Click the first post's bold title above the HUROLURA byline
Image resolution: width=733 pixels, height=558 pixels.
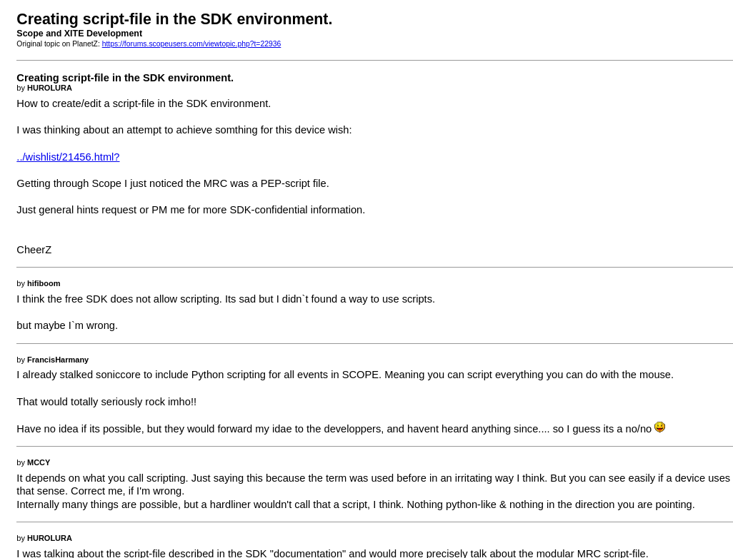click(x=125, y=78)
